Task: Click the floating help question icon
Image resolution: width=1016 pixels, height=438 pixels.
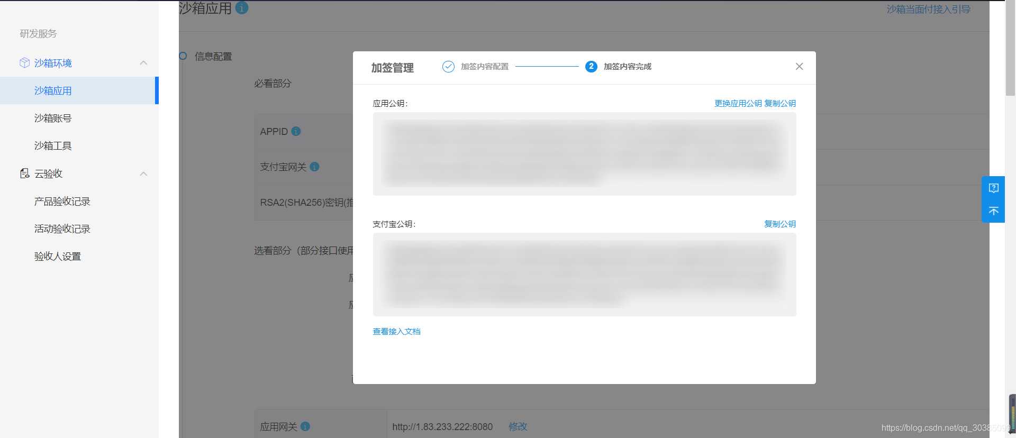Action: (993, 188)
